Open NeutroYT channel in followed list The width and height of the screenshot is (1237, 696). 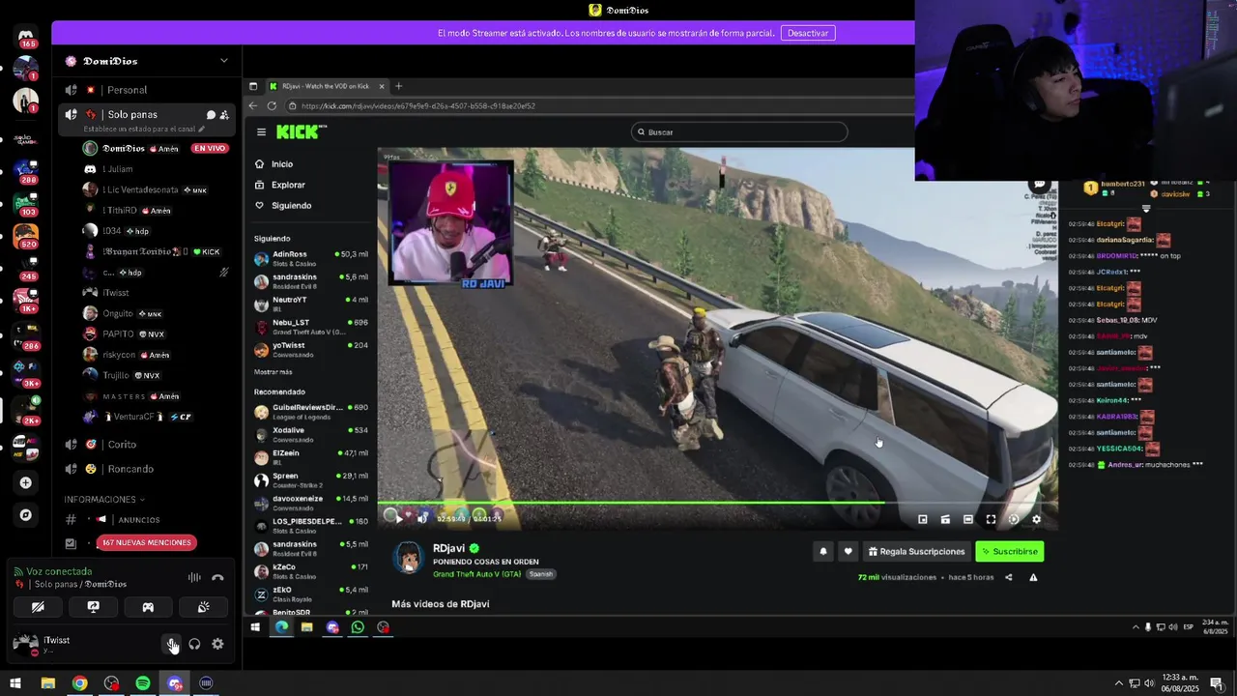[311, 304]
